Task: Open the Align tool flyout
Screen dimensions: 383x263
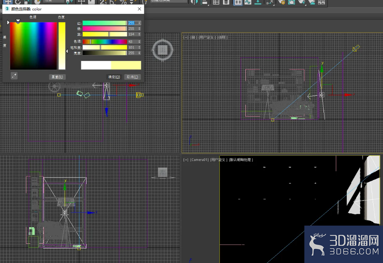Action: point(204,2)
